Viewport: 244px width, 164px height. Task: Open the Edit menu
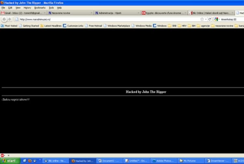coord(10,8)
